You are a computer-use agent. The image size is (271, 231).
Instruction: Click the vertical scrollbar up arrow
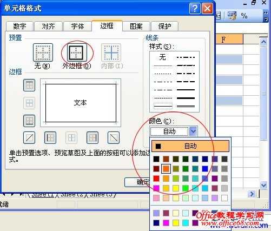click(263, 42)
